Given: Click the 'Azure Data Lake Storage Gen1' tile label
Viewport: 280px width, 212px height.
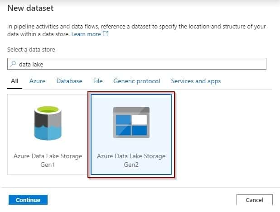Looking at the screenshot, I should point(48,160).
